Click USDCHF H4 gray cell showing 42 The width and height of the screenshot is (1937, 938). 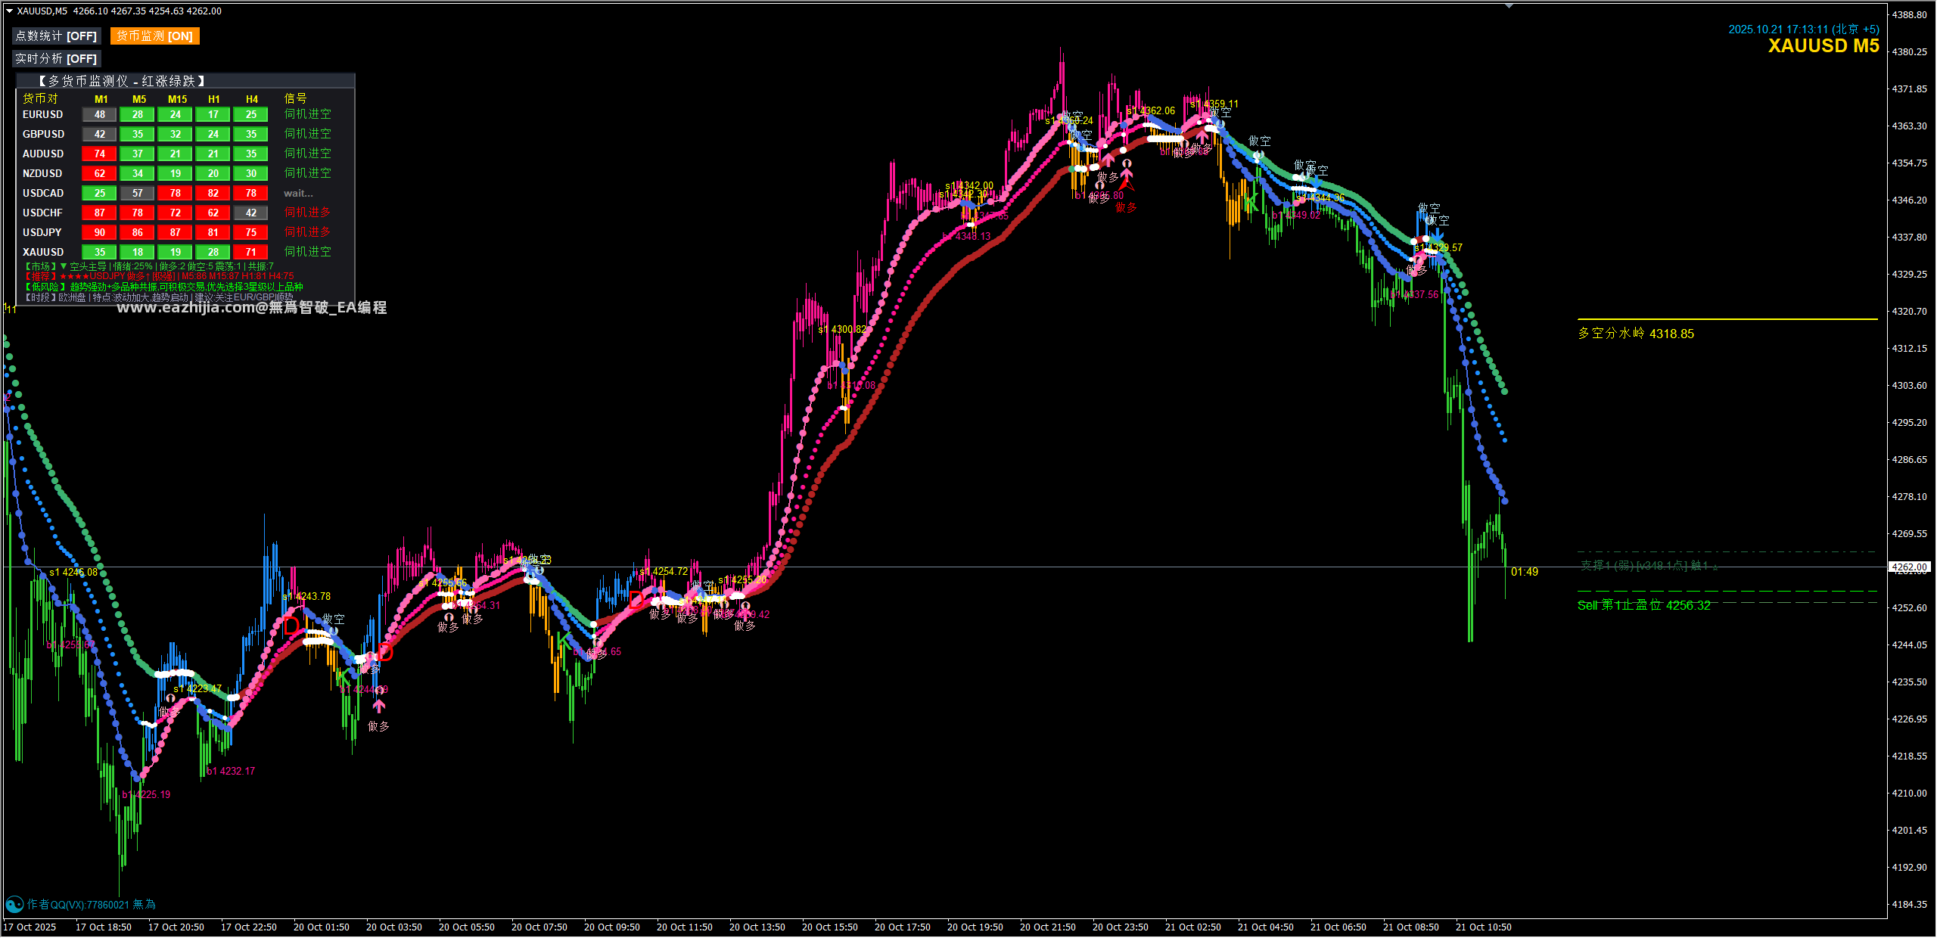click(x=251, y=213)
